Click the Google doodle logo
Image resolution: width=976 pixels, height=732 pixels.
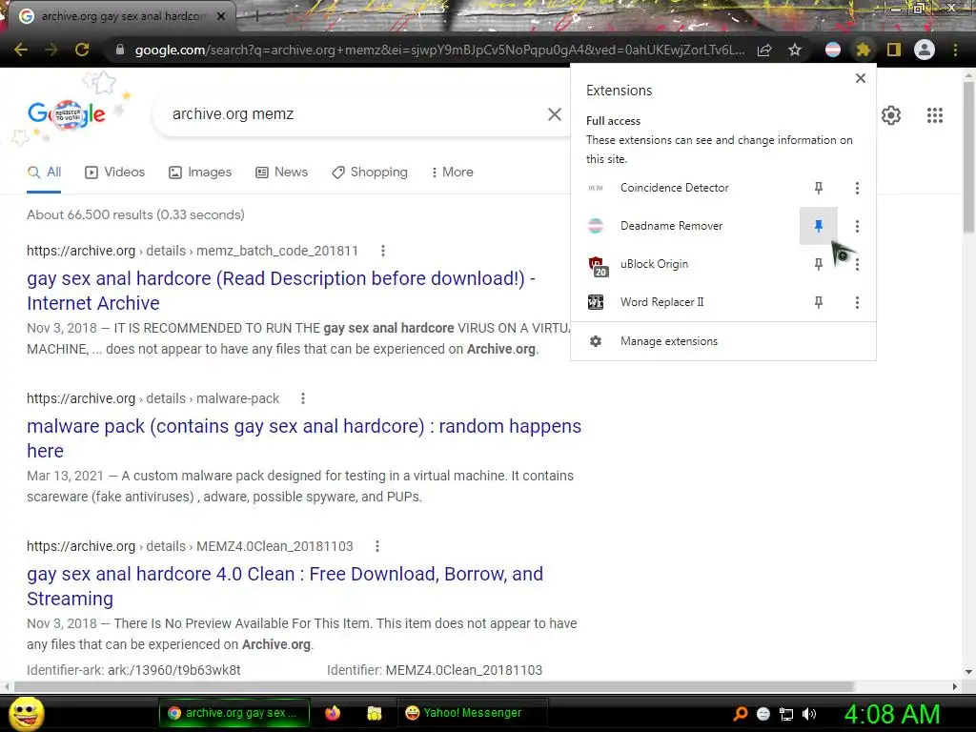(x=67, y=114)
